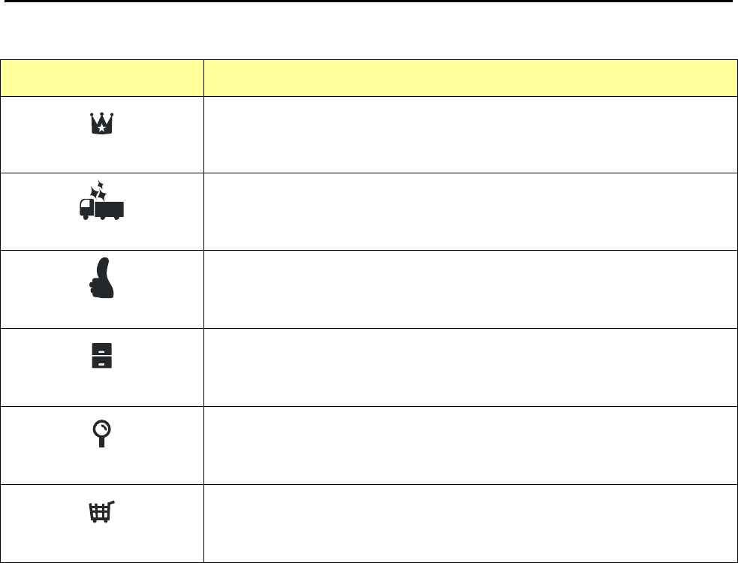Screen dimensions: 738x563
Task: Select the delivery truck with sparkles icon
Action: (101, 200)
